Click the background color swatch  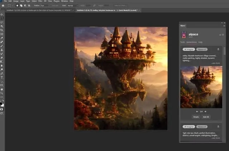point(3,105)
